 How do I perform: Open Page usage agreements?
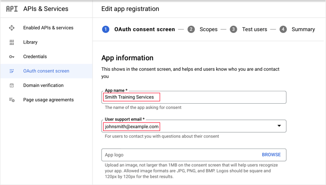48,100
